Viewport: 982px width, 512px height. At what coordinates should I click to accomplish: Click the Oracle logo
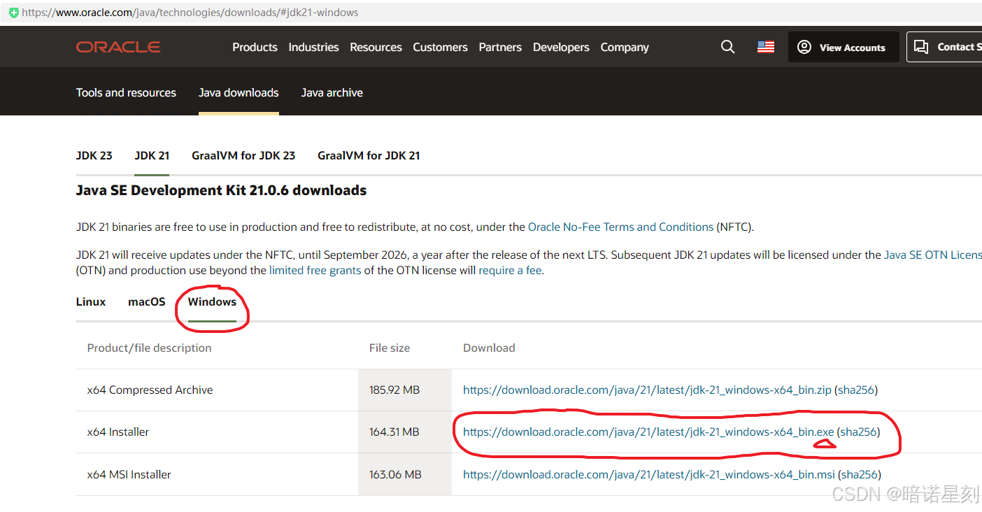pos(118,47)
